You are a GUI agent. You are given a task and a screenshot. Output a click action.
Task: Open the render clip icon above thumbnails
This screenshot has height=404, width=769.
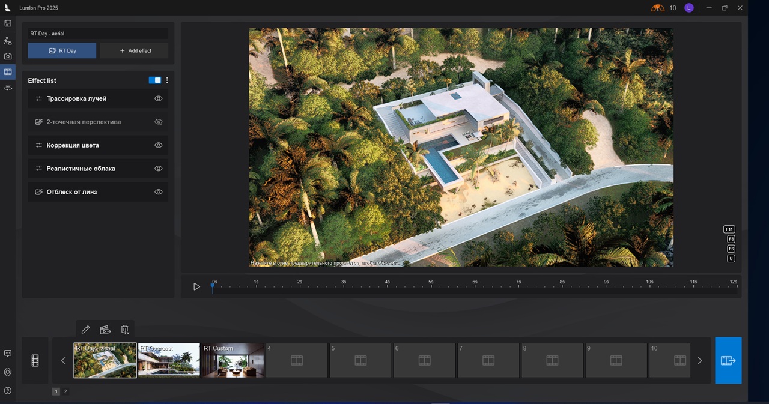click(105, 330)
